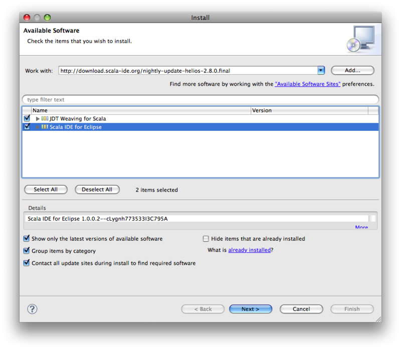This screenshot has height=349, width=401.
Task: Toggle Group items by category checkbox
Action: click(27, 251)
